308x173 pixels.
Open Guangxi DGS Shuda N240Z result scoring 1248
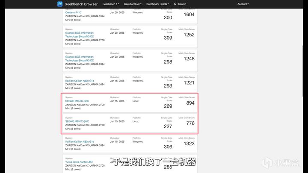coord(80,59)
